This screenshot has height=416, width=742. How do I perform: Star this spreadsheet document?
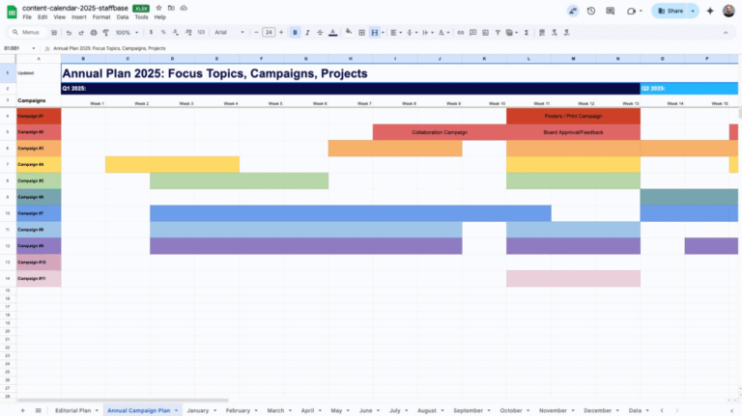[x=158, y=8]
